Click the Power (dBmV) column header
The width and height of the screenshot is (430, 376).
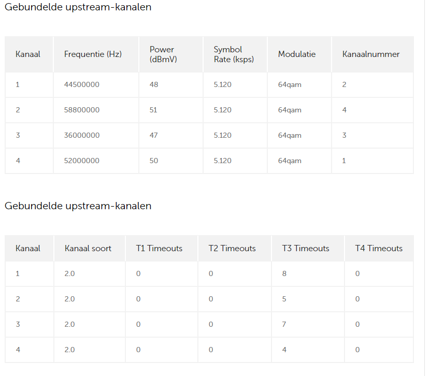(163, 54)
